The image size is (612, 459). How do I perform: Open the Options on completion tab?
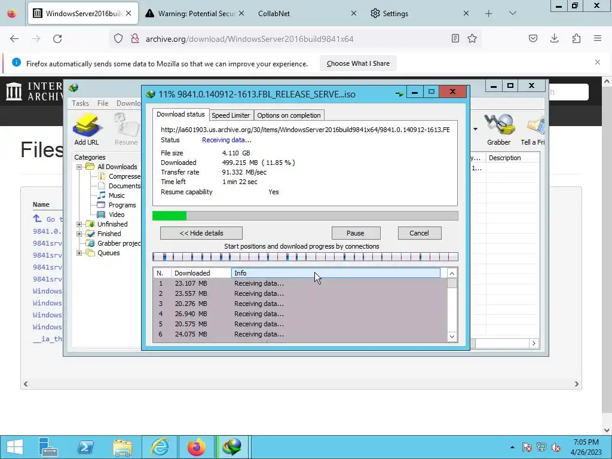coord(289,115)
